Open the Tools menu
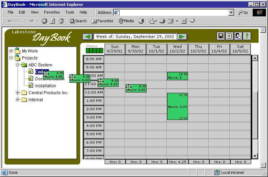This screenshot has width=268, height=177. (x=70, y=12)
